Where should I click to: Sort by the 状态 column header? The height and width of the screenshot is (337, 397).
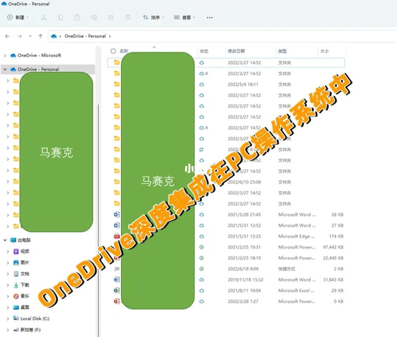pyautogui.click(x=204, y=51)
